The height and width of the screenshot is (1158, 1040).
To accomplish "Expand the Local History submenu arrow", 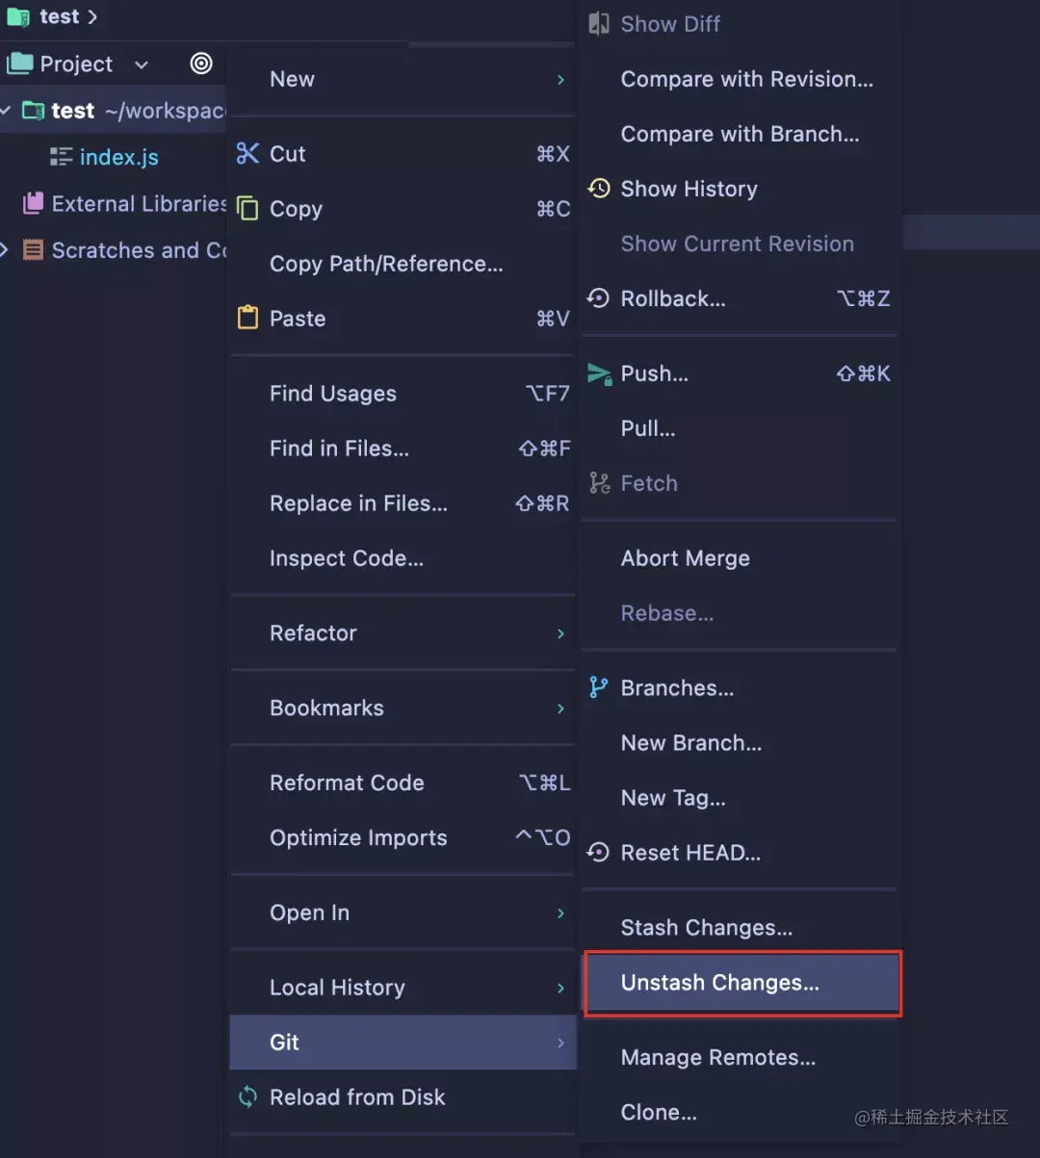I will click(x=560, y=988).
